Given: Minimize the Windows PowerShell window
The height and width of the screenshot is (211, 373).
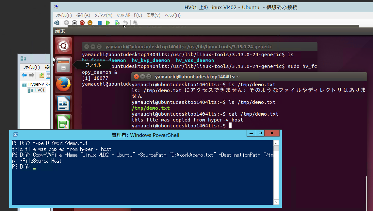Looking at the screenshot, I should click(251, 133).
